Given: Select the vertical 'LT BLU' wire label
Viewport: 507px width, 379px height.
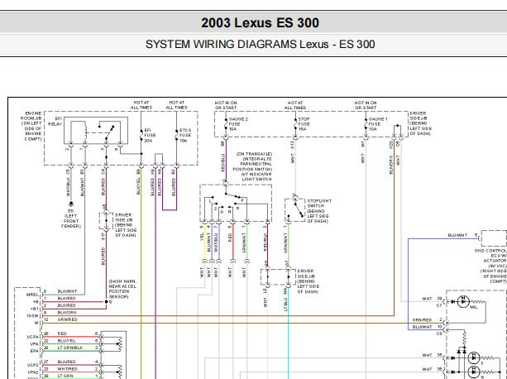Looking at the screenshot, I should click(285, 305).
